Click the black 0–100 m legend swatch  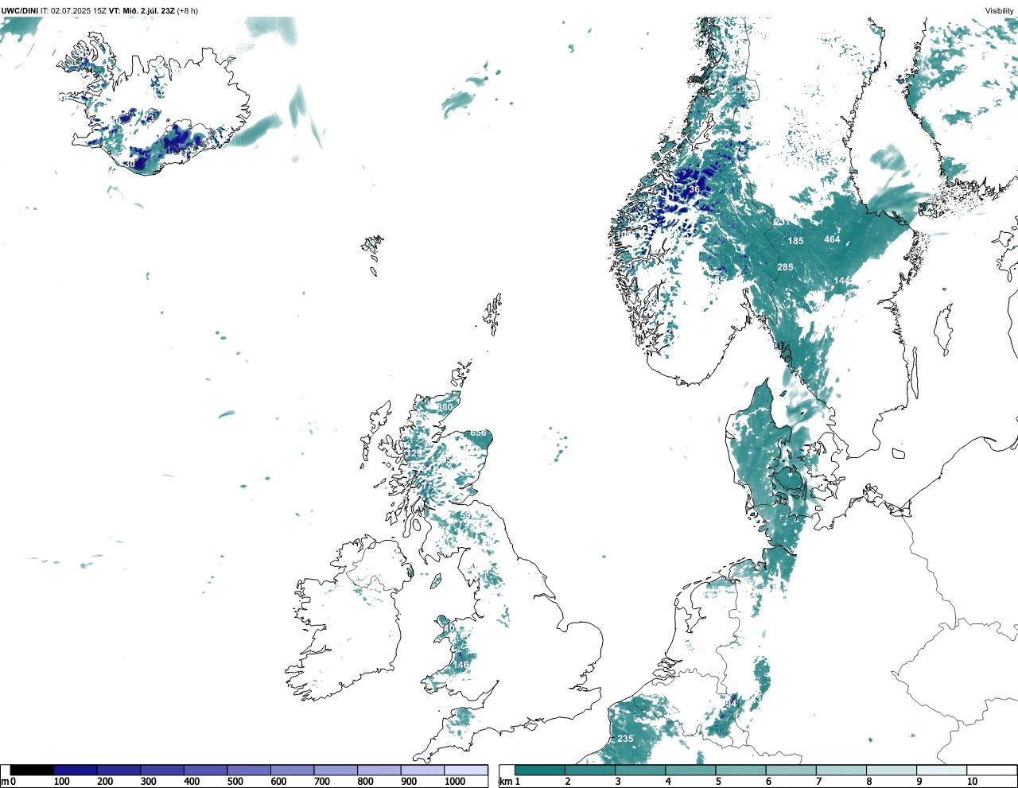pos(32,770)
